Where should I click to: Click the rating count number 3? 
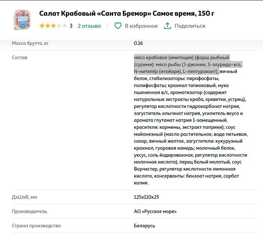pos(71,26)
